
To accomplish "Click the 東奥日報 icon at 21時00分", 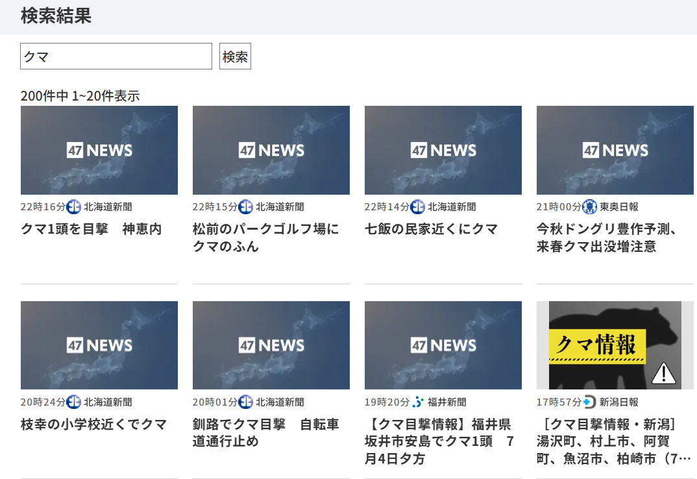I will (589, 207).
